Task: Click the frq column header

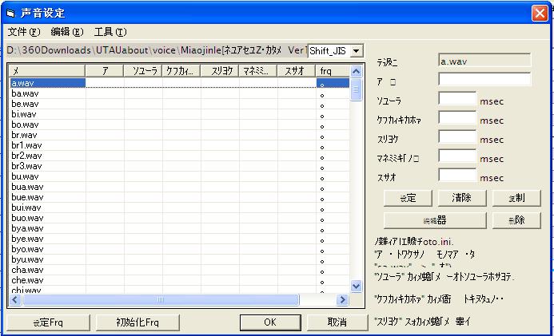Action: 332,71
